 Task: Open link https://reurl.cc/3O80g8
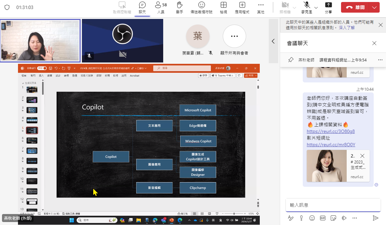click(x=331, y=131)
